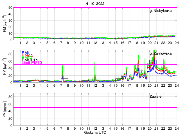Click the top panel's PM y-axis label

click(4, 24)
